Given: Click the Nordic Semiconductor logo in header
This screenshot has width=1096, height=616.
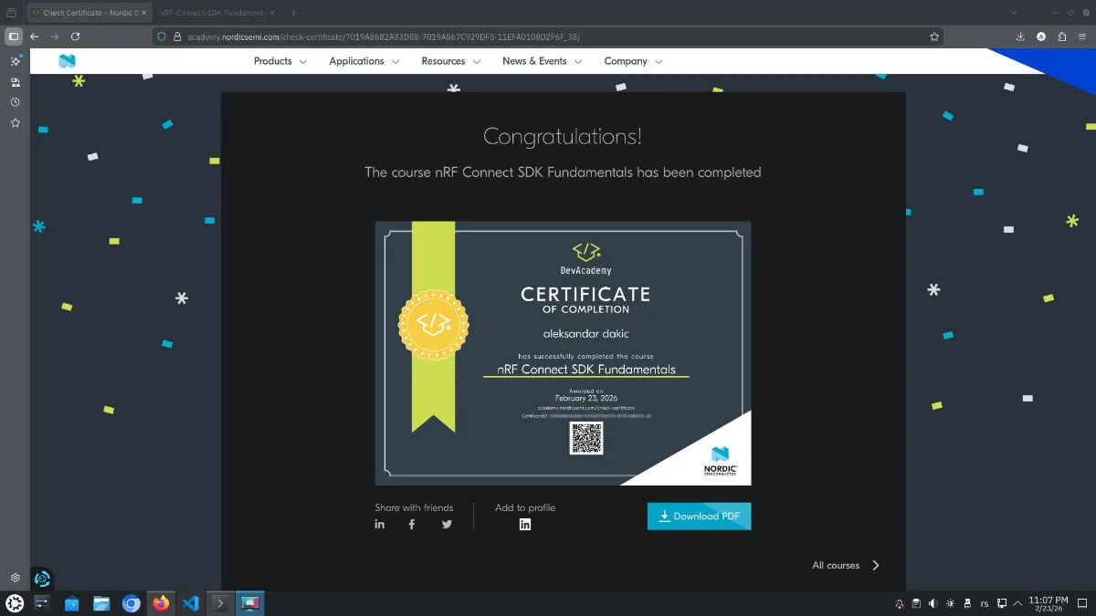Looking at the screenshot, I should click(67, 61).
